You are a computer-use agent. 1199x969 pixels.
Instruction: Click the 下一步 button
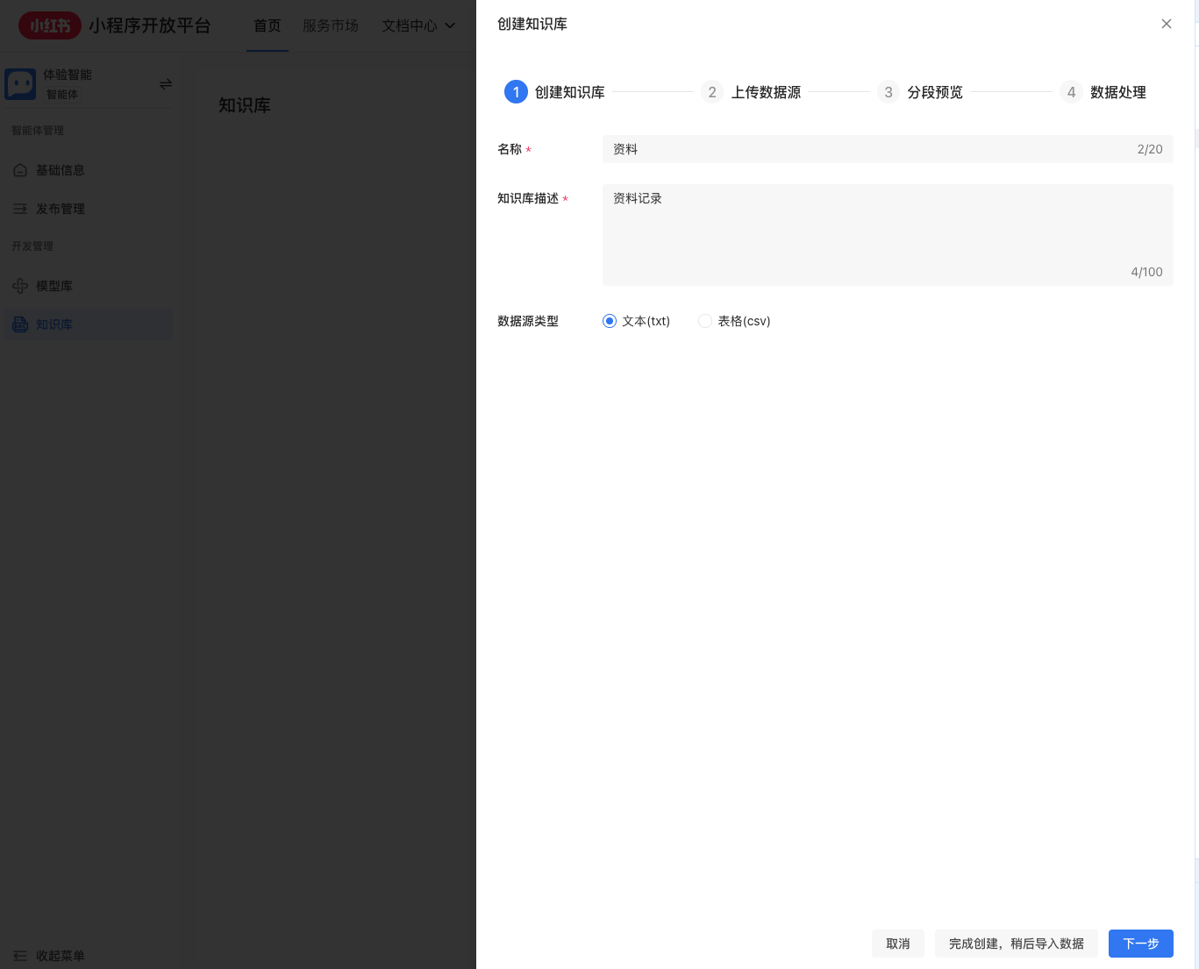1140,944
